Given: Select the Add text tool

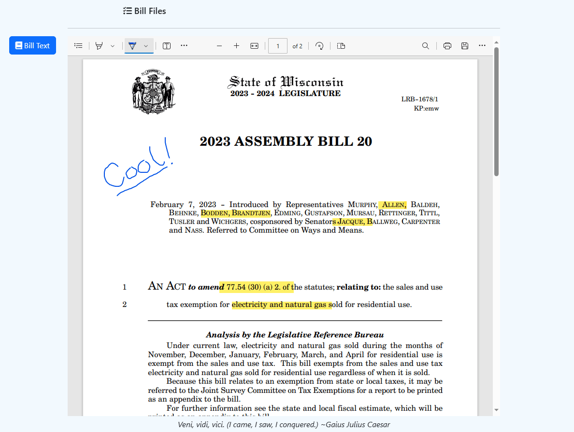Looking at the screenshot, I should click(x=167, y=46).
